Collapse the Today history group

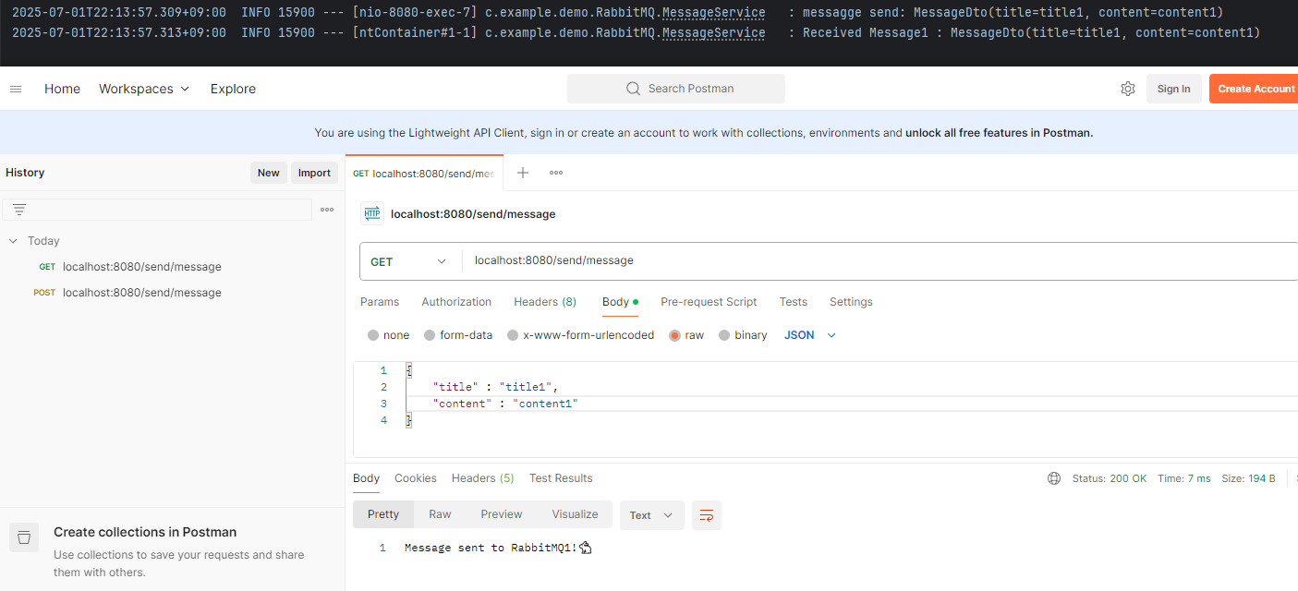[13, 241]
